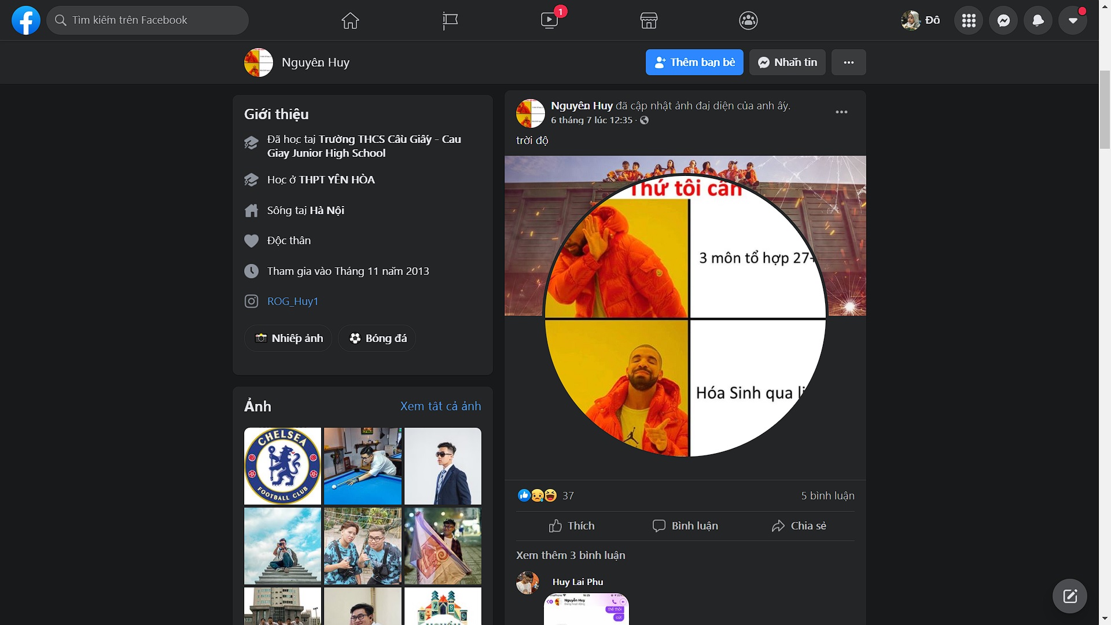Click the Facebook logo icon
Screen dimensions: 1111x625
26,20
